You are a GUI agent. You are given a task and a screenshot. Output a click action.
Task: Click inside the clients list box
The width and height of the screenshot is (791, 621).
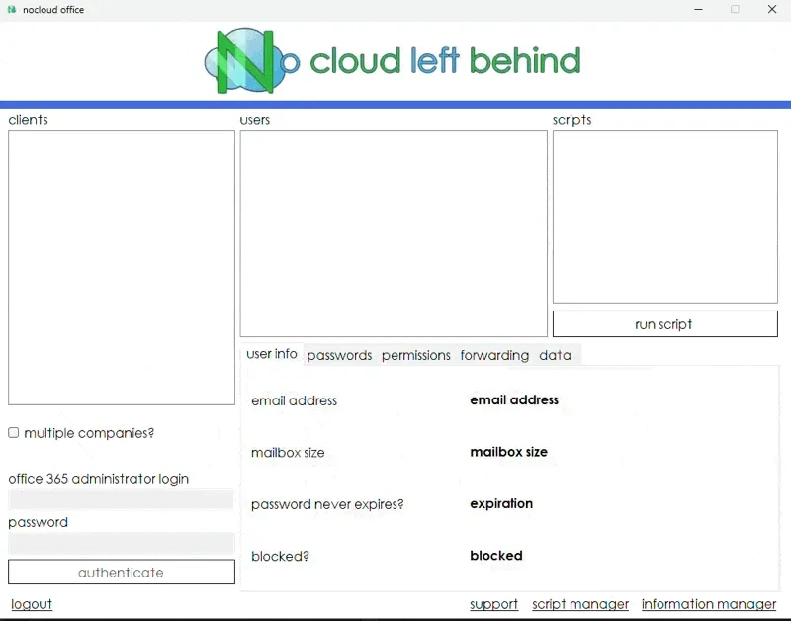pos(122,267)
